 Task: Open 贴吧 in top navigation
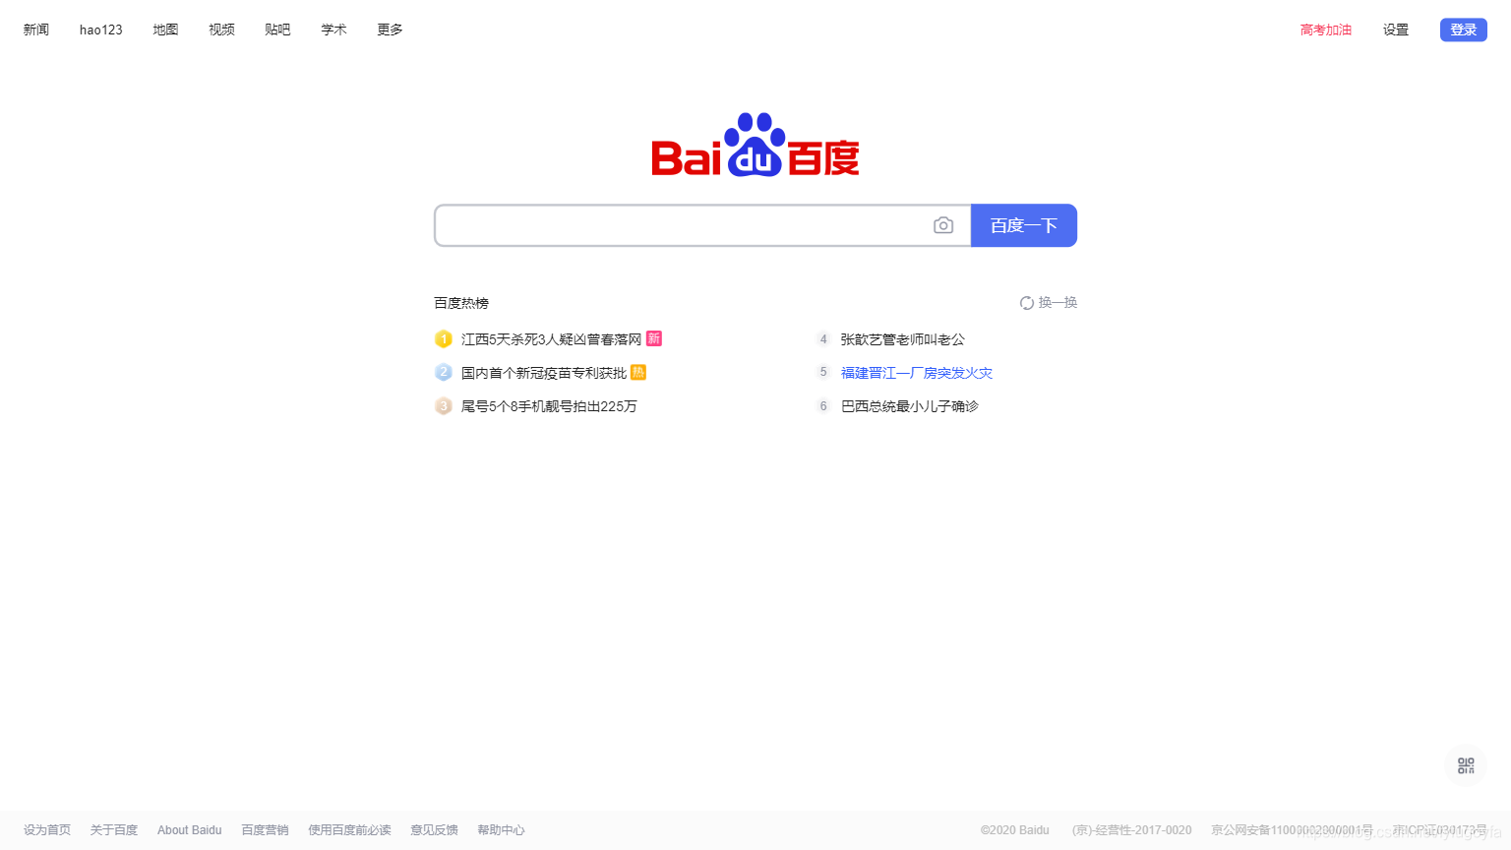click(277, 30)
